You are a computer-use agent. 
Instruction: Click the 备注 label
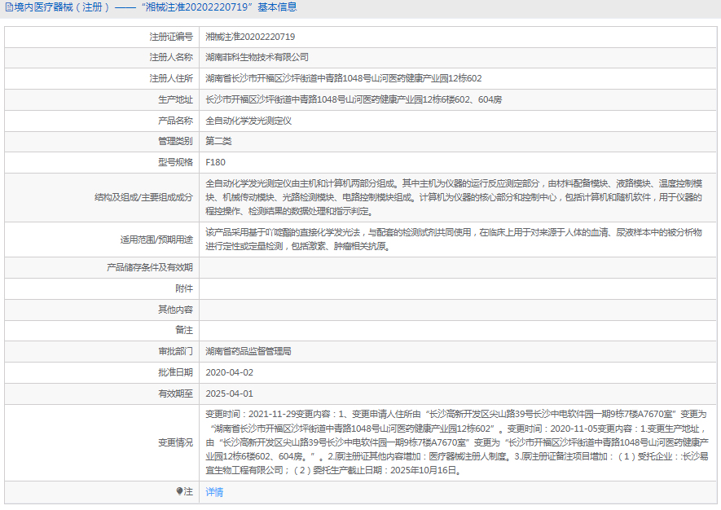[184, 330]
